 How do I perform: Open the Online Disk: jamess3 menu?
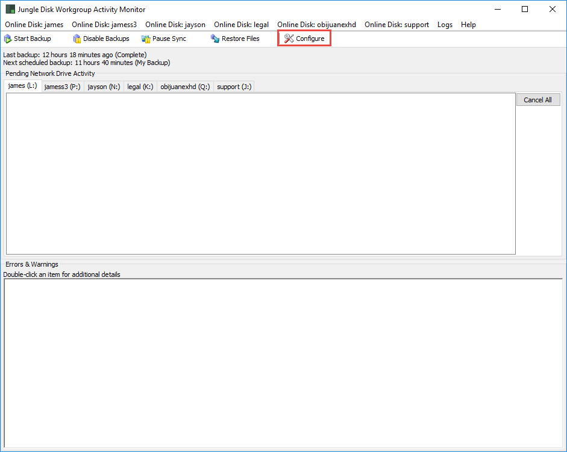(104, 25)
